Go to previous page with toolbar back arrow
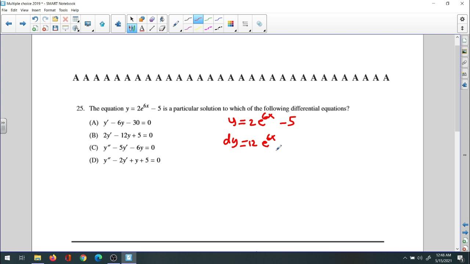470x264 pixels. point(9,23)
